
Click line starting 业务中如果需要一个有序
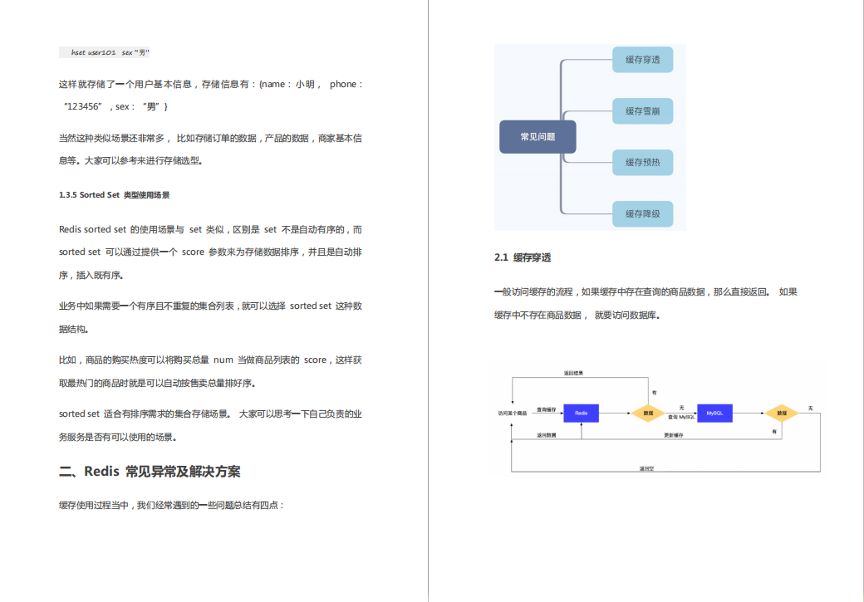pos(210,306)
